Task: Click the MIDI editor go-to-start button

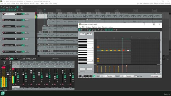Action: click(80, 76)
